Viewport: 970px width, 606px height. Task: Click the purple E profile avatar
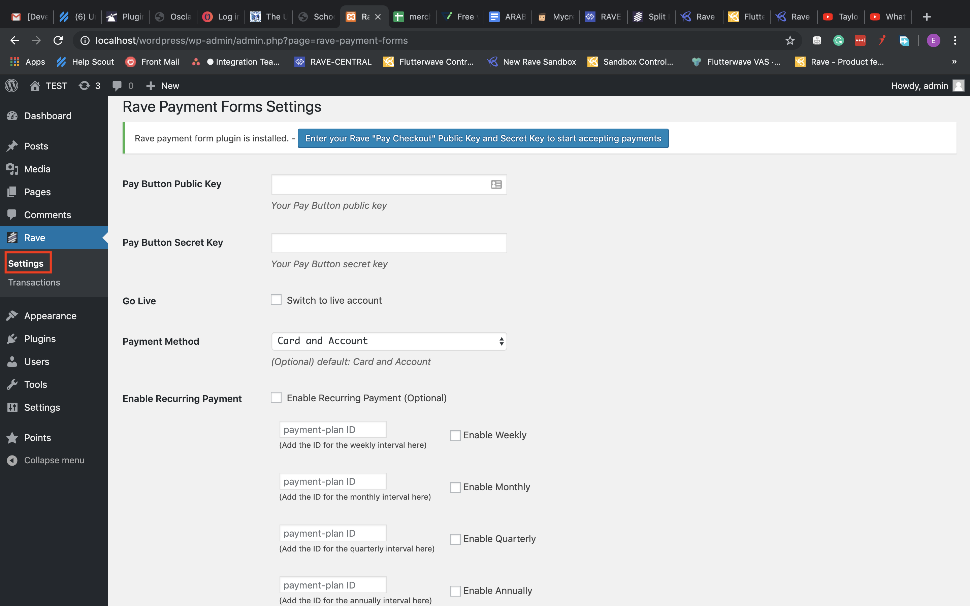point(933,40)
